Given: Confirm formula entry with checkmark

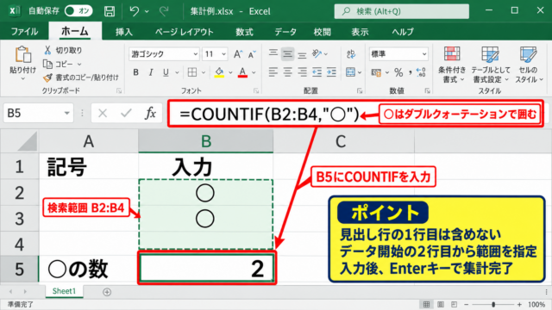Looking at the screenshot, I should click(x=126, y=113).
